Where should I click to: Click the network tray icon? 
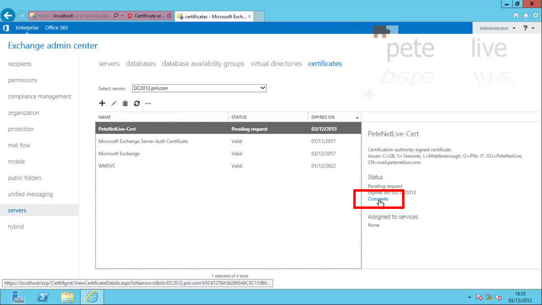pos(489,298)
